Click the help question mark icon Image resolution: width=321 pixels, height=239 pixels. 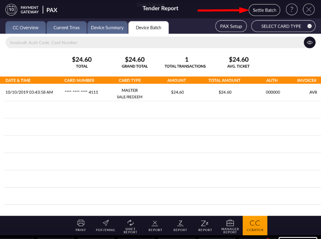pyautogui.click(x=292, y=10)
